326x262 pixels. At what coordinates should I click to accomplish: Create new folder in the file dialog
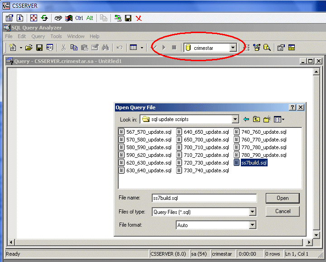click(x=267, y=119)
